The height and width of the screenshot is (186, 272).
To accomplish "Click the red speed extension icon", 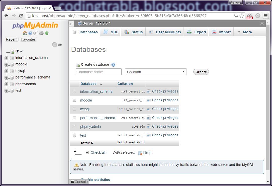I will coord(250,16).
